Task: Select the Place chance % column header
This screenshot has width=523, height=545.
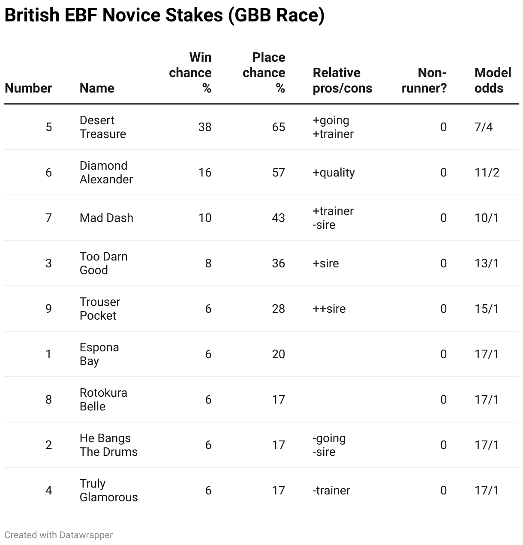Action: 264,73
